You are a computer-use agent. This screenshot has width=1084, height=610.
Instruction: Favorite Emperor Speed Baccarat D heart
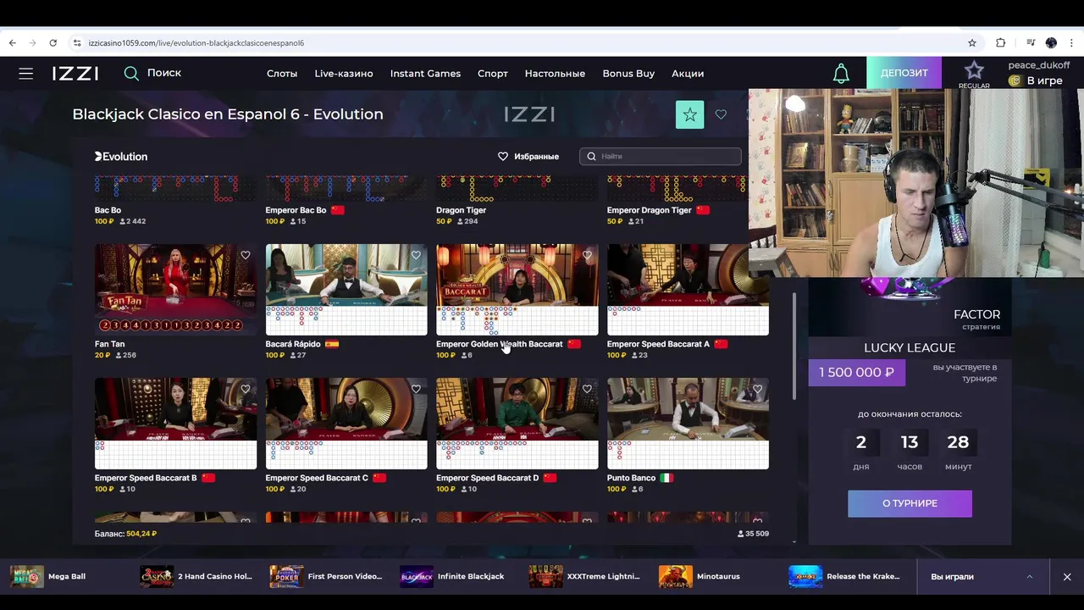coord(587,389)
